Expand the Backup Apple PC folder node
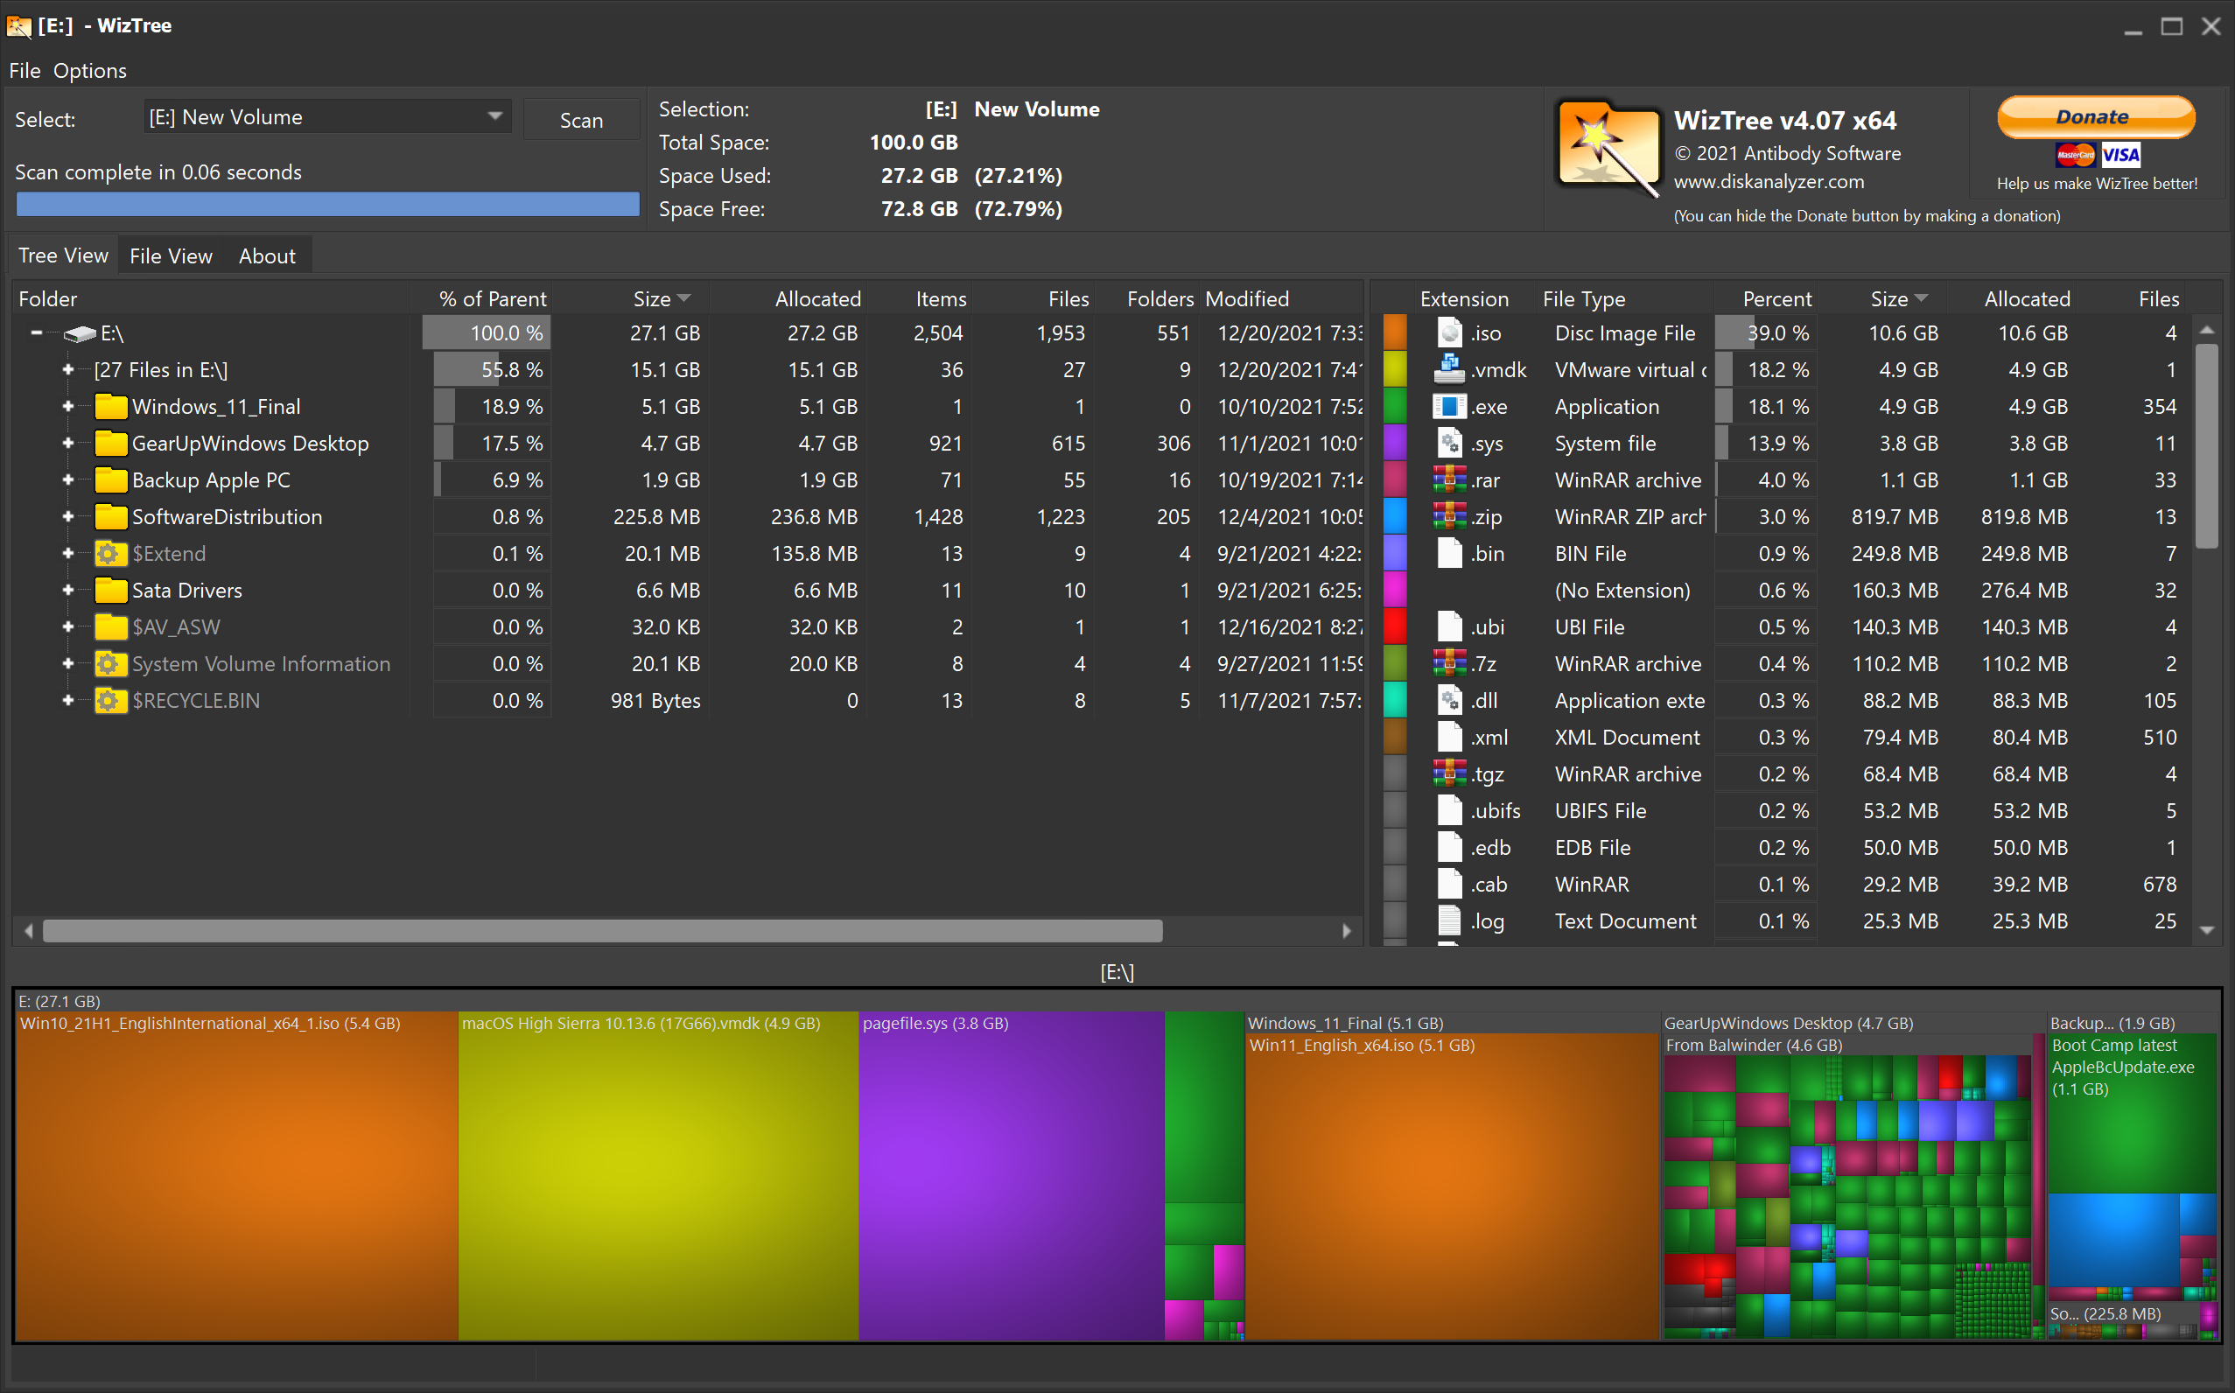 pyautogui.click(x=67, y=480)
